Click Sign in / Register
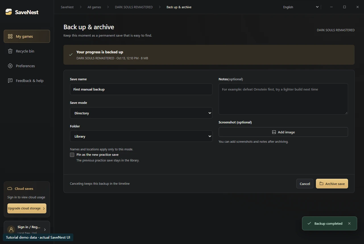 27,229
